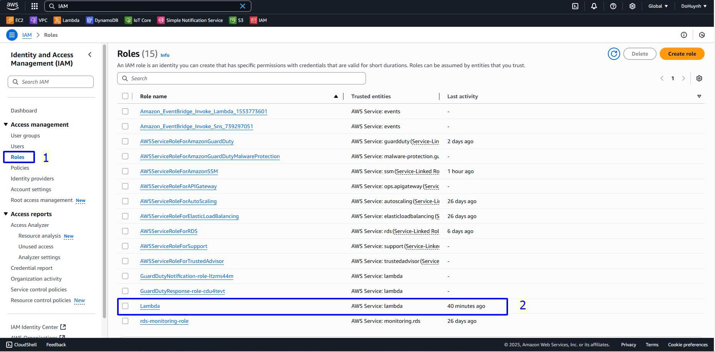
Task: Open the Global region dropdown
Action: click(x=658, y=6)
